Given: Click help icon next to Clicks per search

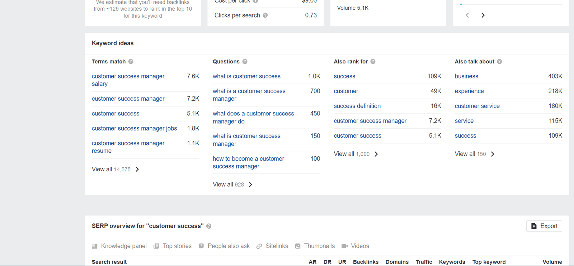Looking at the screenshot, I should pyautogui.click(x=265, y=15).
